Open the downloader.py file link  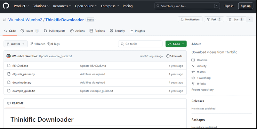(22, 82)
